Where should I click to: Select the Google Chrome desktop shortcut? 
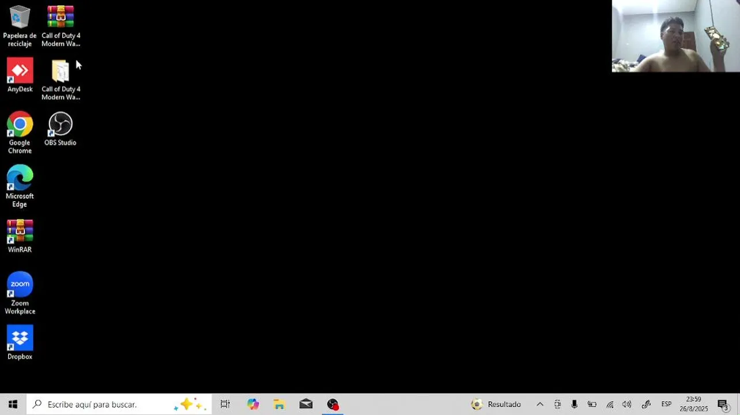click(x=20, y=133)
